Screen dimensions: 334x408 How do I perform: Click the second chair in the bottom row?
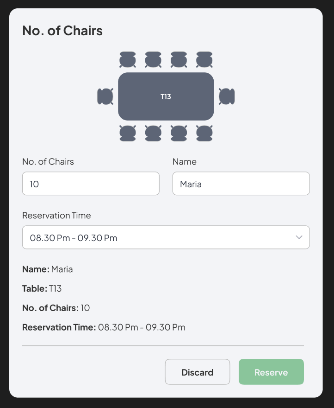(x=153, y=133)
